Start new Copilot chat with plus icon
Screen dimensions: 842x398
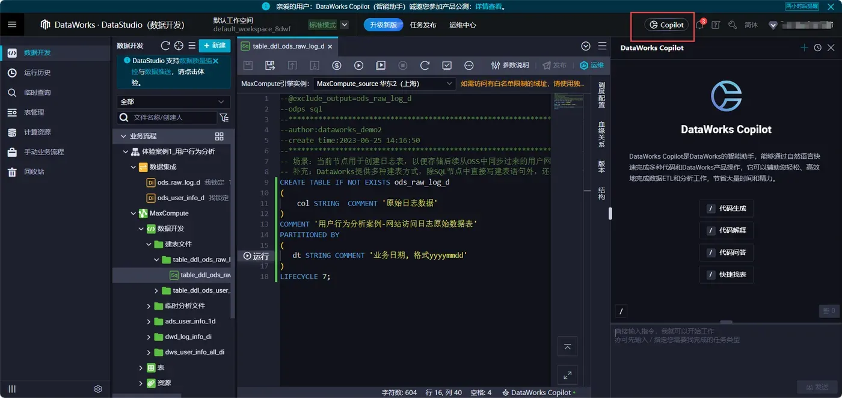tap(804, 47)
